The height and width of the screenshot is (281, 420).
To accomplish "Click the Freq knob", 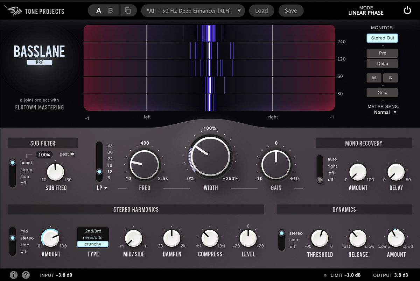I will (145, 164).
